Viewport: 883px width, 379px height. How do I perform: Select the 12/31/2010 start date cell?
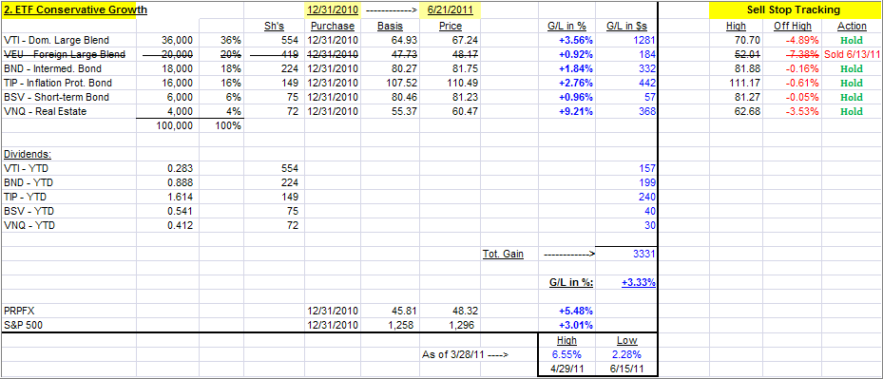(333, 10)
